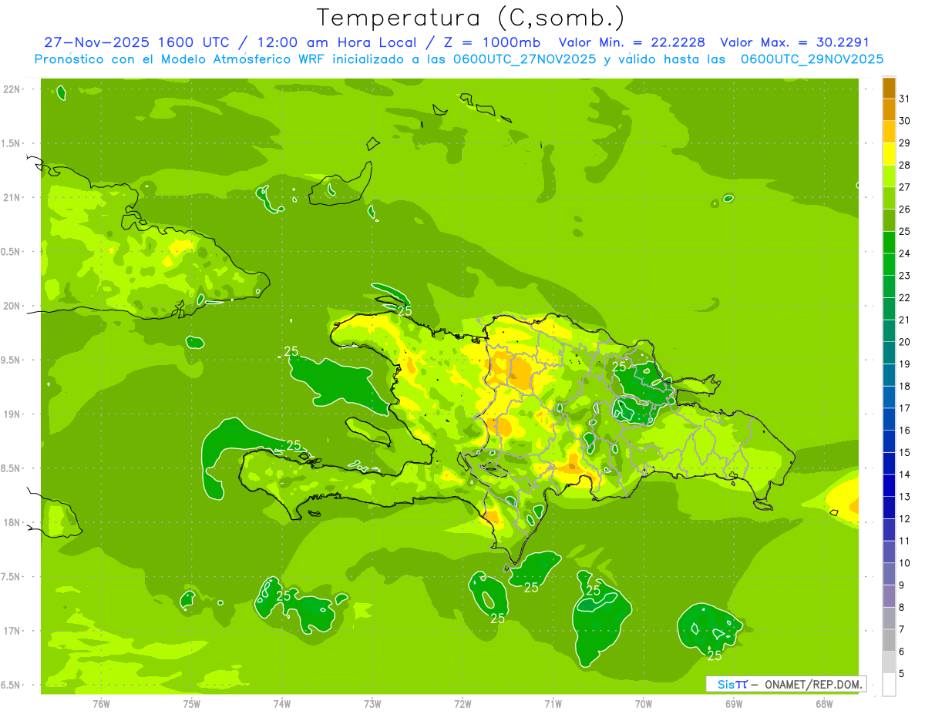The image size is (925, 714).
Task: Click the '18N' latitude axis label
Action: click(12, 522)
